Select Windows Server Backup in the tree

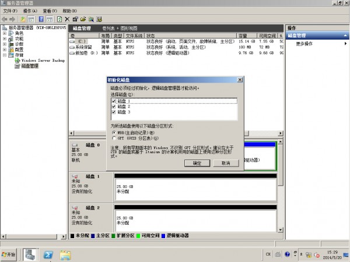(x=43, y=61)
